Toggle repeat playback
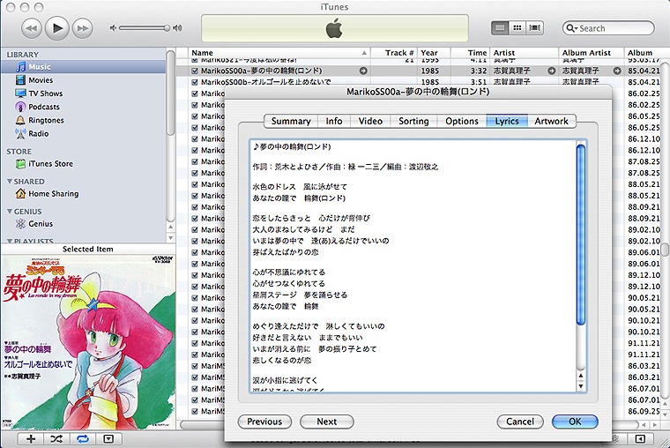 pos(83,438)
